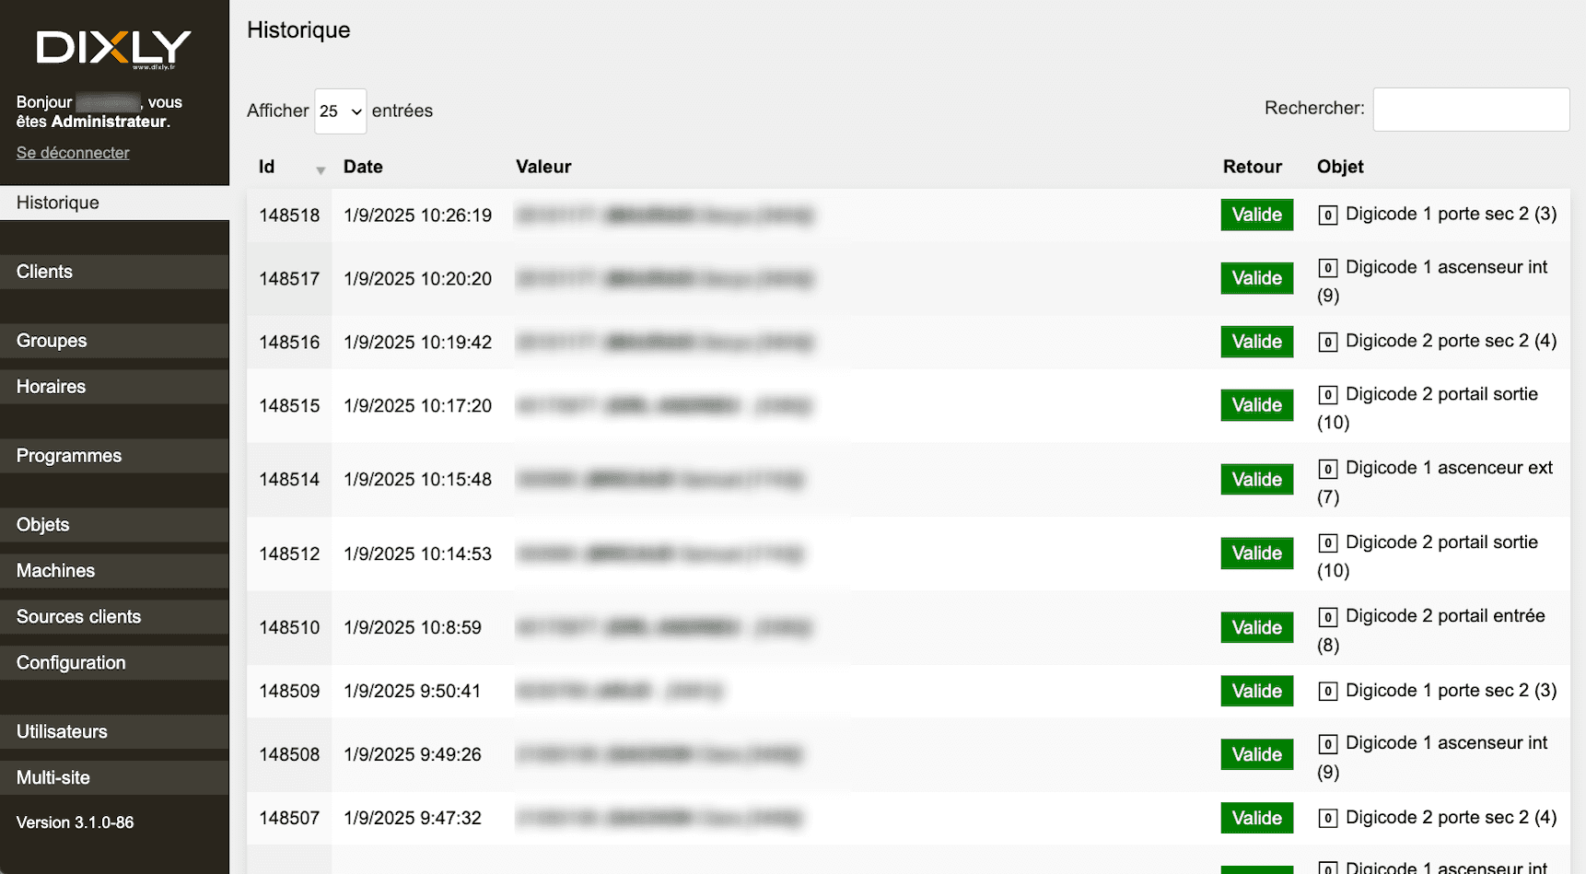Select Configuration in the sidebar
Screen dimensions: 1586x874
(71, 663)
